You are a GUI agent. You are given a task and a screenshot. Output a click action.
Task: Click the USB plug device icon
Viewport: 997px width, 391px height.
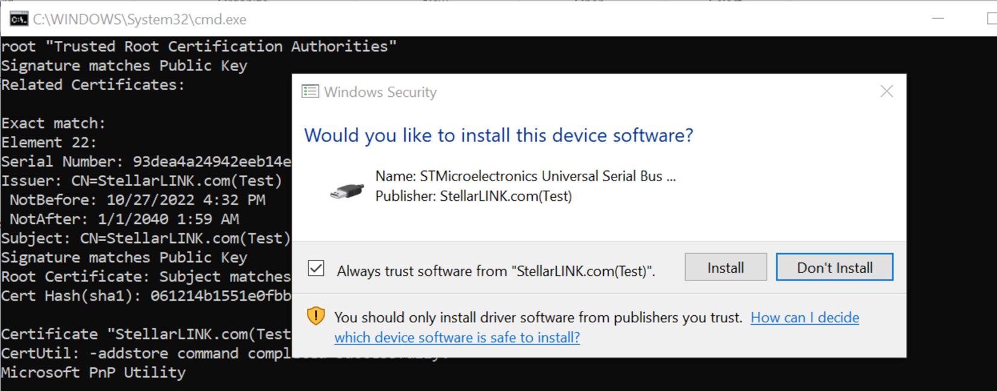click(347, 191)
